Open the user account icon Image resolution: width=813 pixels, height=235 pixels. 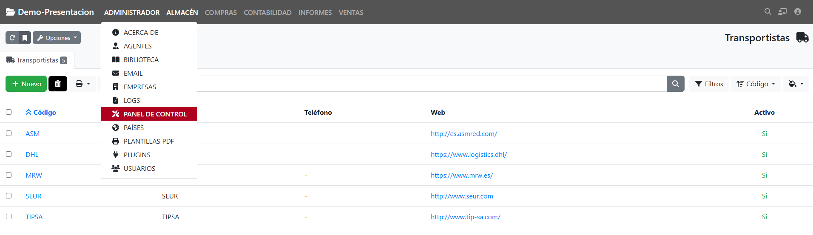[797, 12]
